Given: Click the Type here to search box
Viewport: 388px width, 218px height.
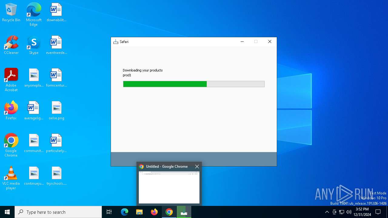Looking at the screenshot, I should click(58, 212).
